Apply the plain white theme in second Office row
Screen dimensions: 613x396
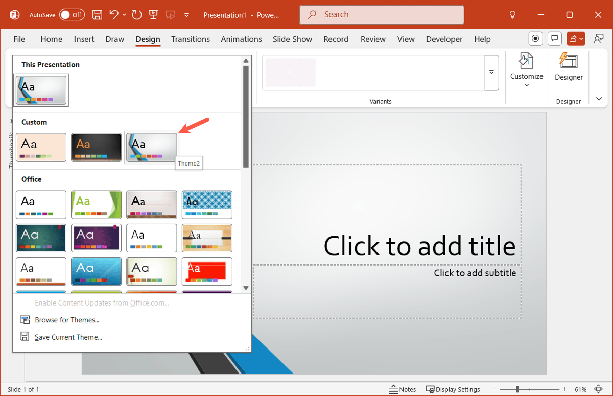pos(151,238)
